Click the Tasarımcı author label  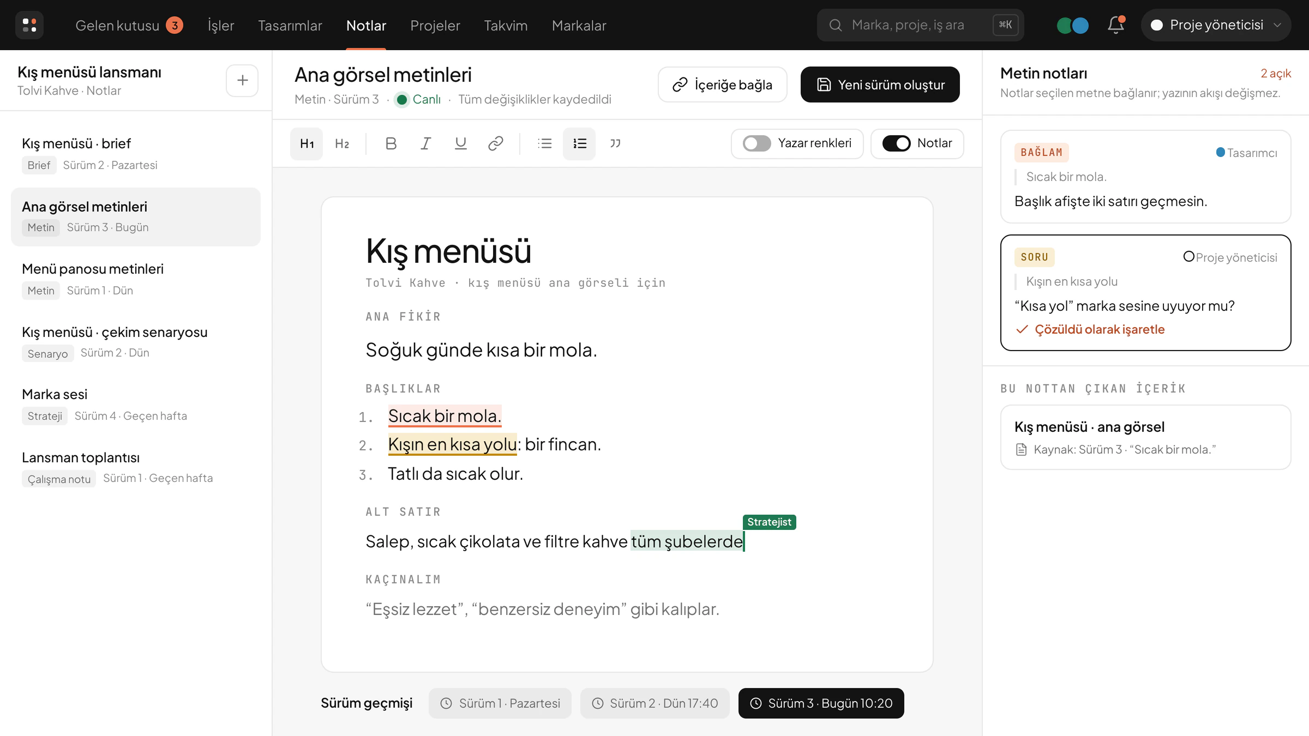click(1246, 153)
